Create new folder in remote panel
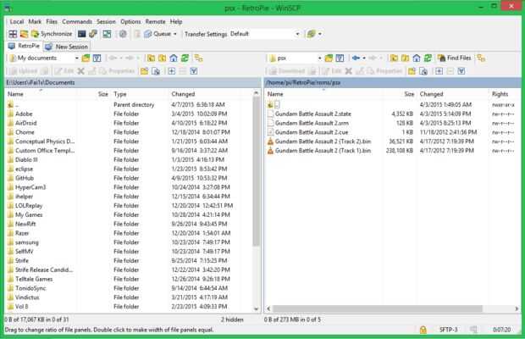This screenshot has height=339, width=525. point(412,71)
